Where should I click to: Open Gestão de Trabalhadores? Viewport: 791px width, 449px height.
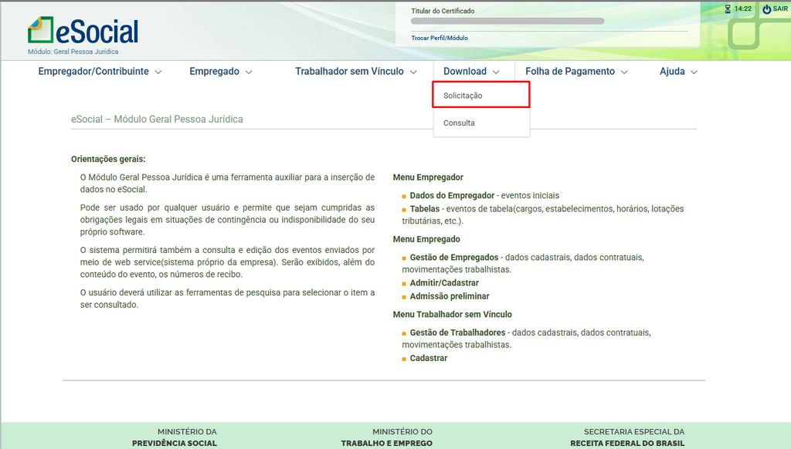[x=457, y=333]
